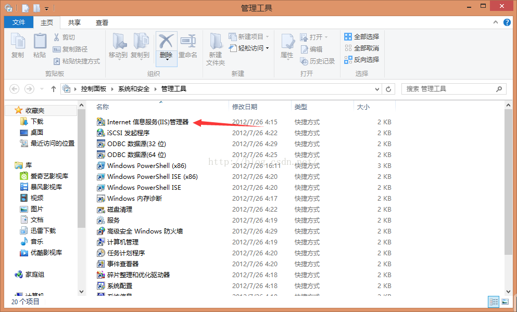Open the Delete (删除) dropdown arrow

[167, 60]
